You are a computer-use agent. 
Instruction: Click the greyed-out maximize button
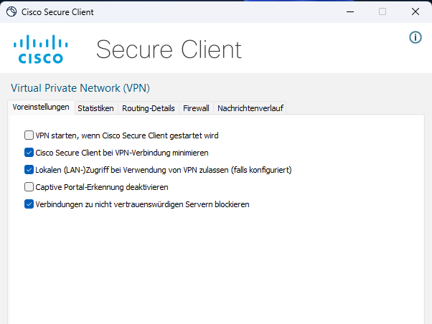[382, 11]
